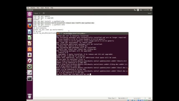
Task: Open System Settings from the dock
Action: click(30, 61)
